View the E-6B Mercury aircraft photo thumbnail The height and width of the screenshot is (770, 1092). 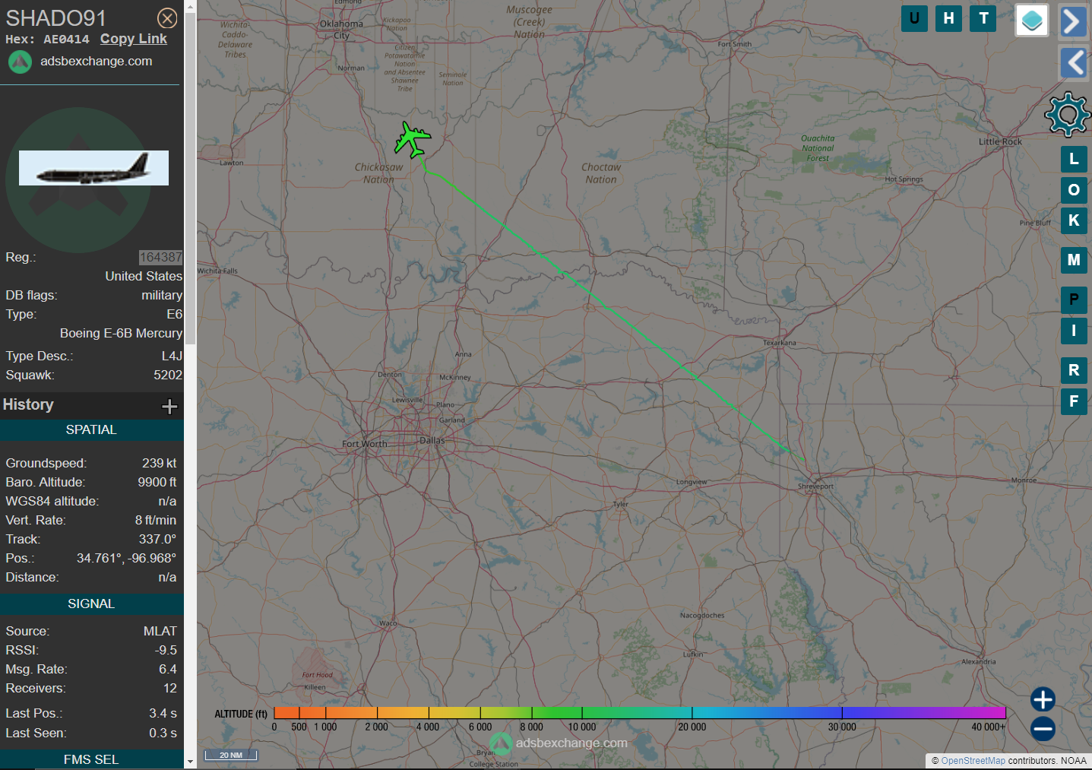93,168
